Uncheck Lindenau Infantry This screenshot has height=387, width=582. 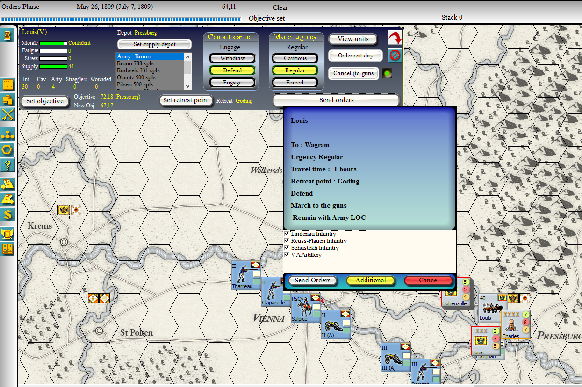pyautogui.click(x=287, y=234)
